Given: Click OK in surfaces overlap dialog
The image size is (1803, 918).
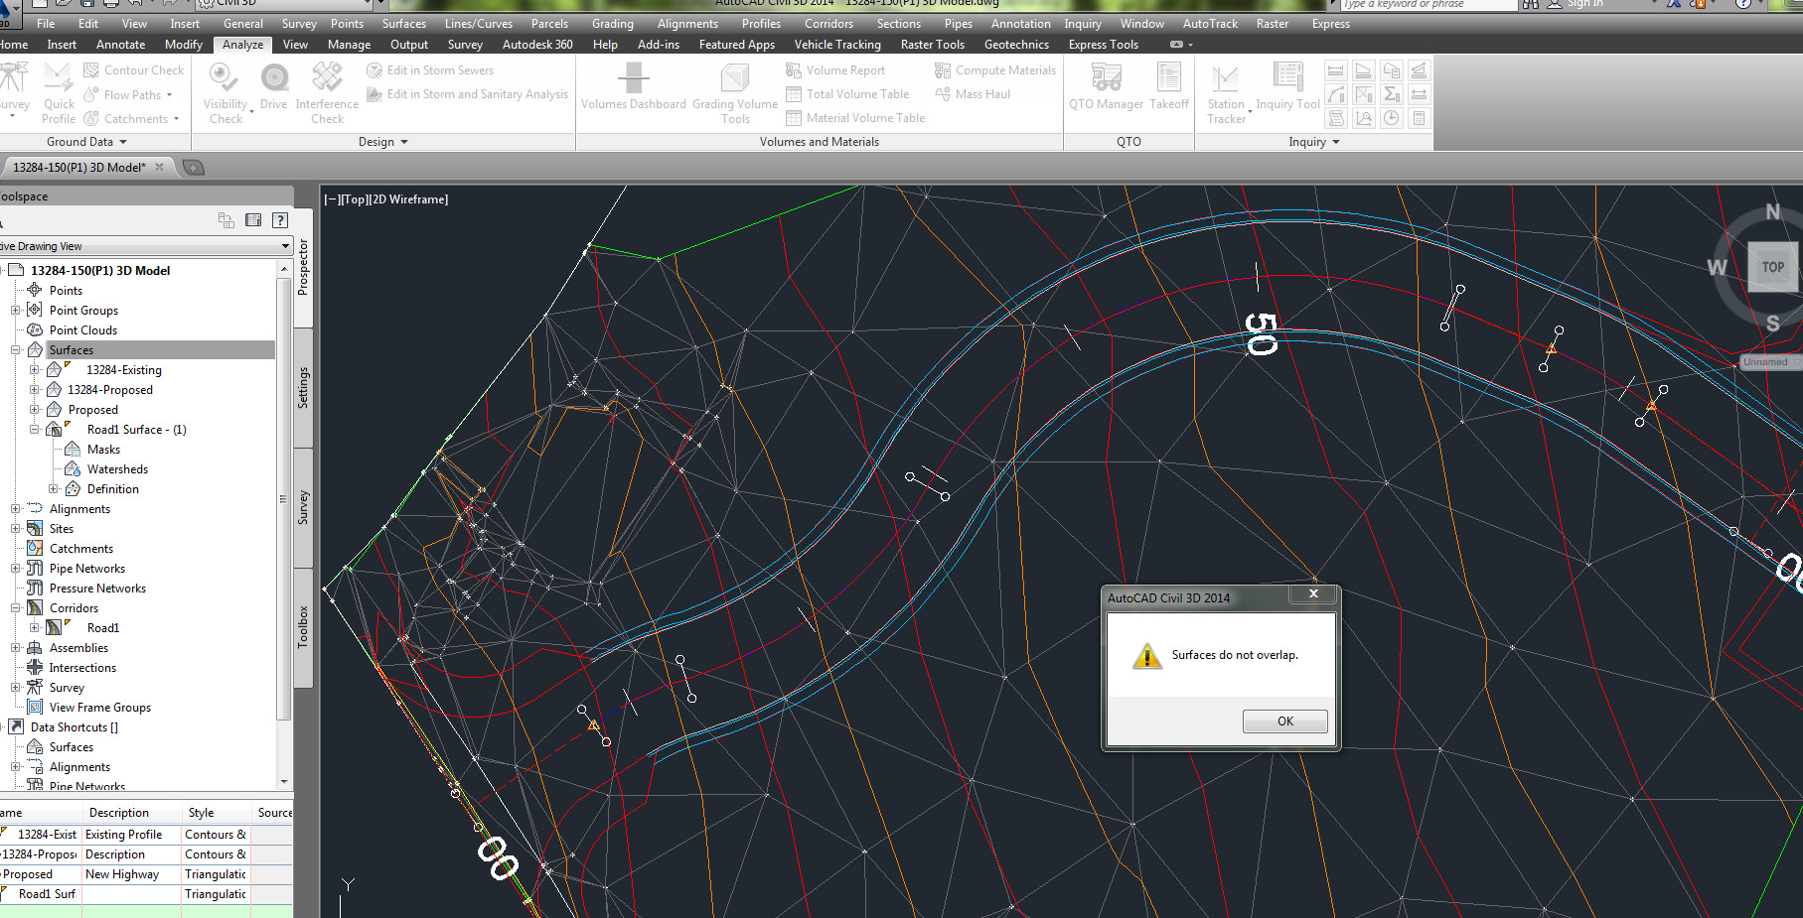Looking at the screenshot, I should [1285, 721].
